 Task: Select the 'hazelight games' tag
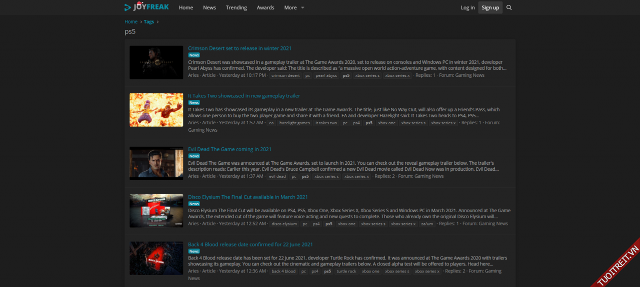(x=294, y=123)
